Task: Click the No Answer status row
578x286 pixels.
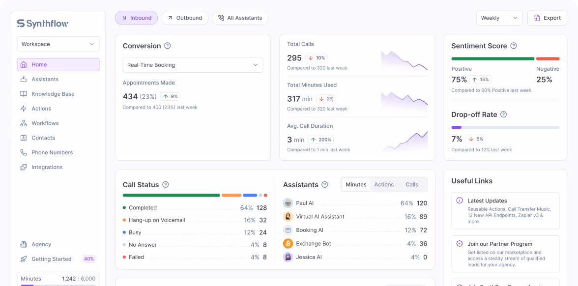Action: 195,245
